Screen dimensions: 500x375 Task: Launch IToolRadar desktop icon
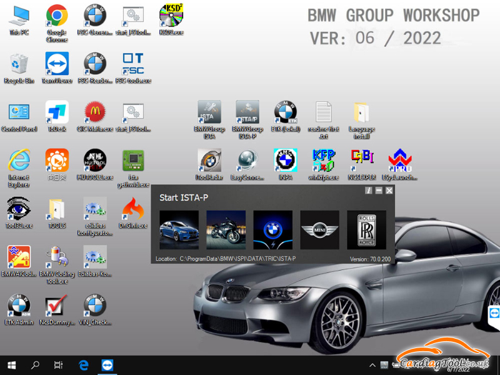209,165
